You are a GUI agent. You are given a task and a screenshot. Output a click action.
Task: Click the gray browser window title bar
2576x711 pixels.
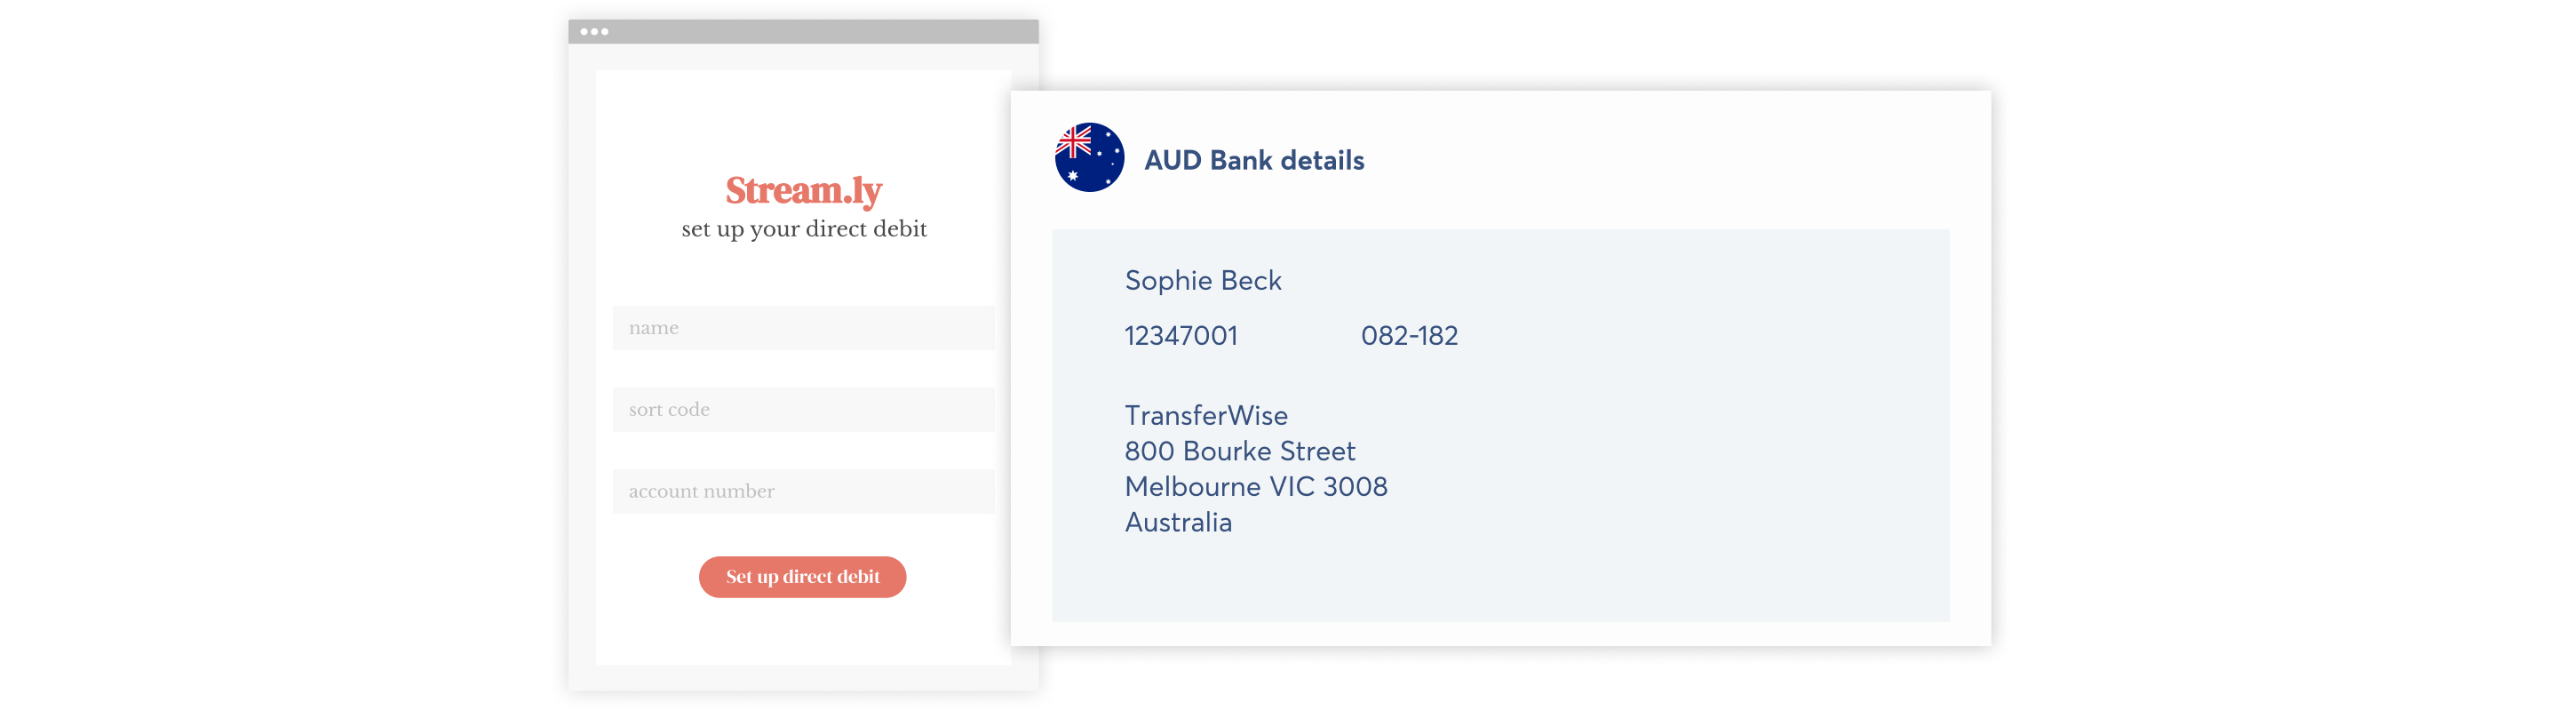820,32
